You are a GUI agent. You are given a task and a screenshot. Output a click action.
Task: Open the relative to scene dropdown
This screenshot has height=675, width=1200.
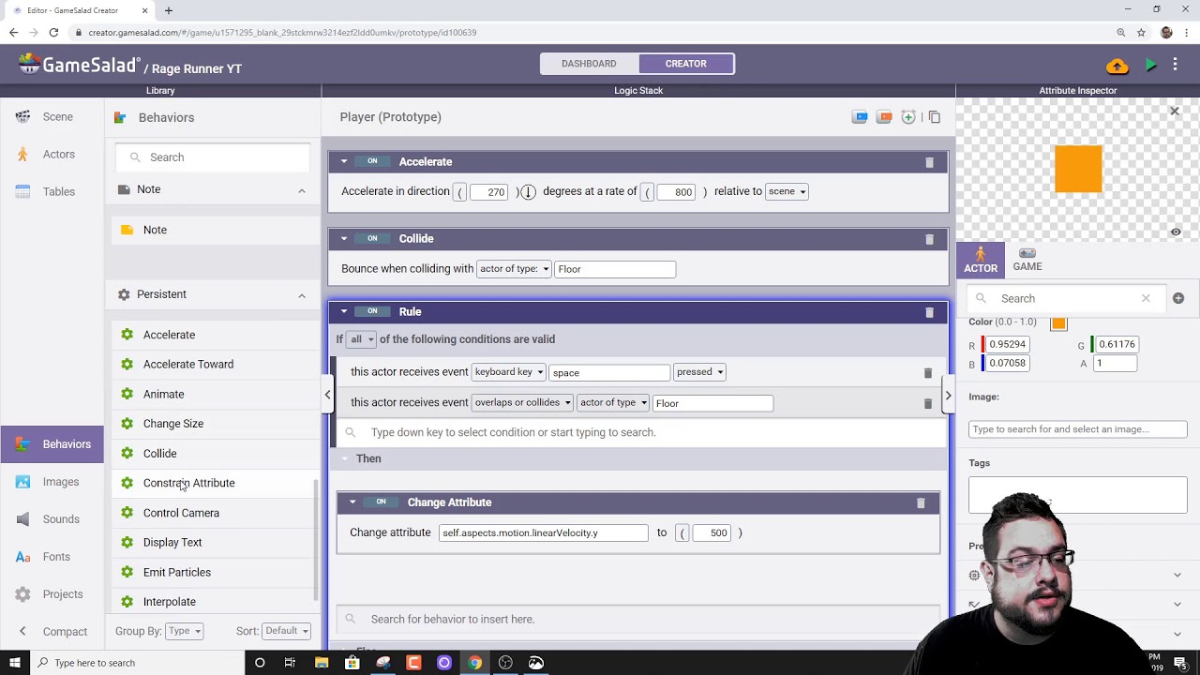[x=787, y=191]
